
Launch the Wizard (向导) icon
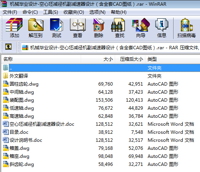(141, 25)
